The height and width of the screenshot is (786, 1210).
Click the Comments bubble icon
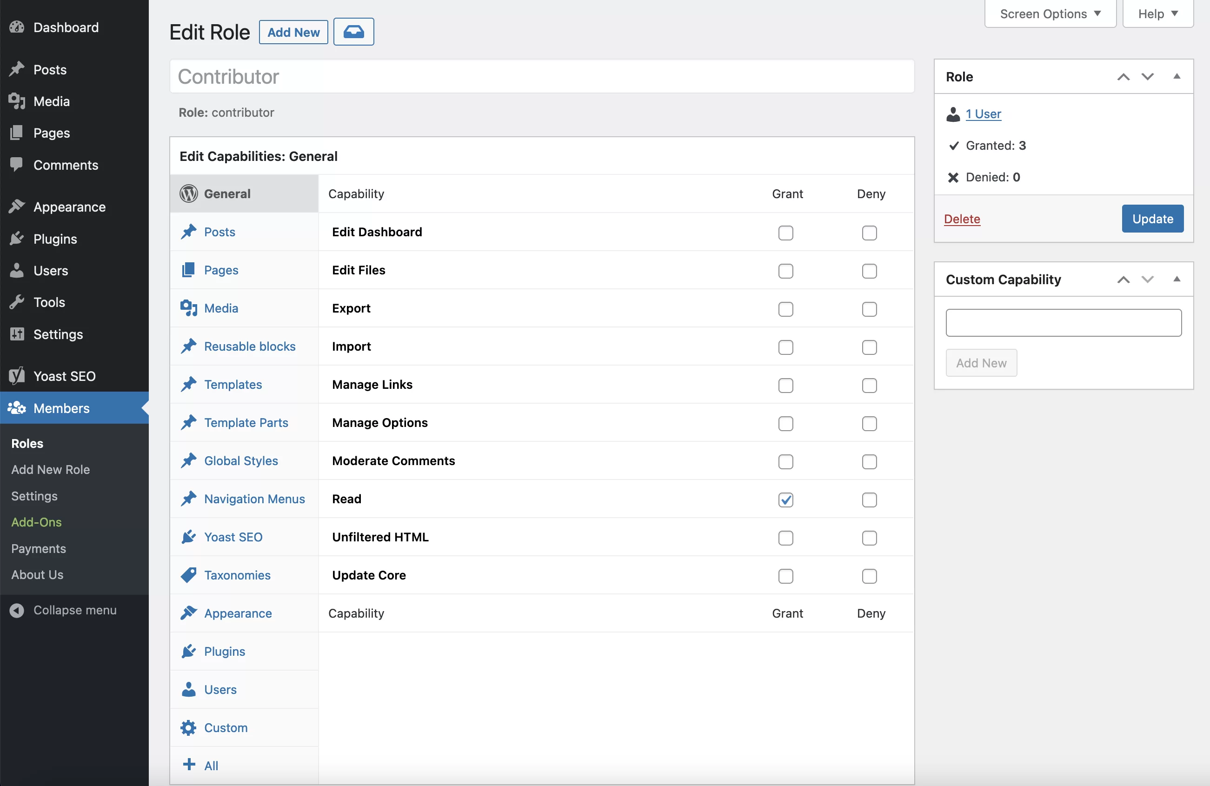coord(17,164)
